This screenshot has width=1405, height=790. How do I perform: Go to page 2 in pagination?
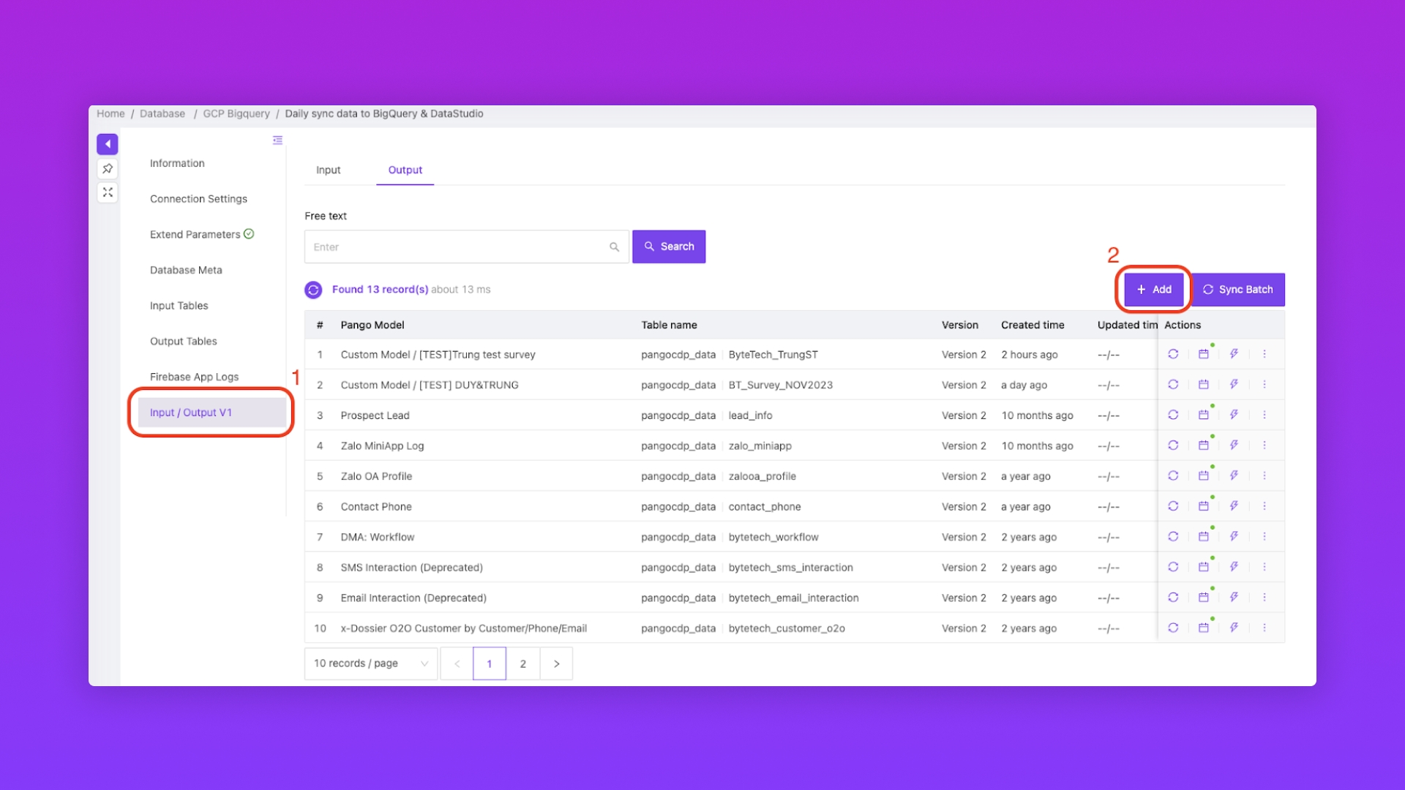pos(522,663)
